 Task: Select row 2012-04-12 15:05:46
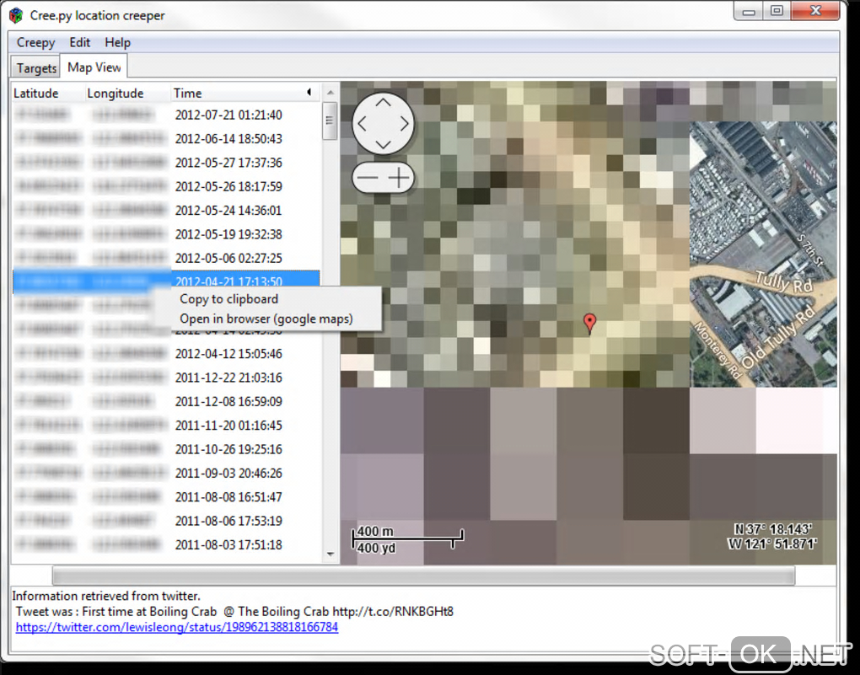[165, 354]
